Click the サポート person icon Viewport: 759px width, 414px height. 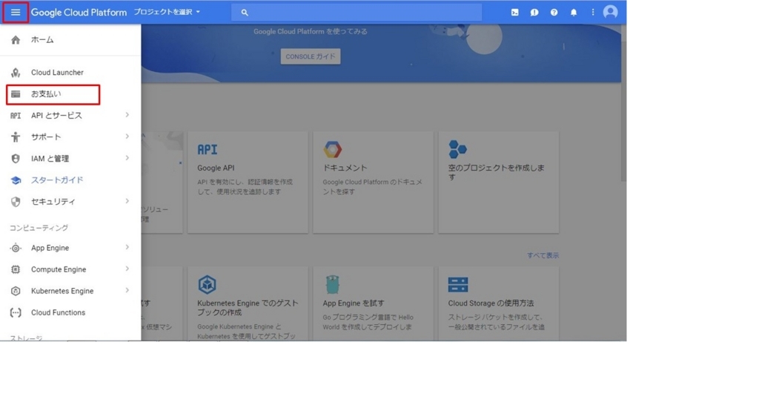coord(16,137)
